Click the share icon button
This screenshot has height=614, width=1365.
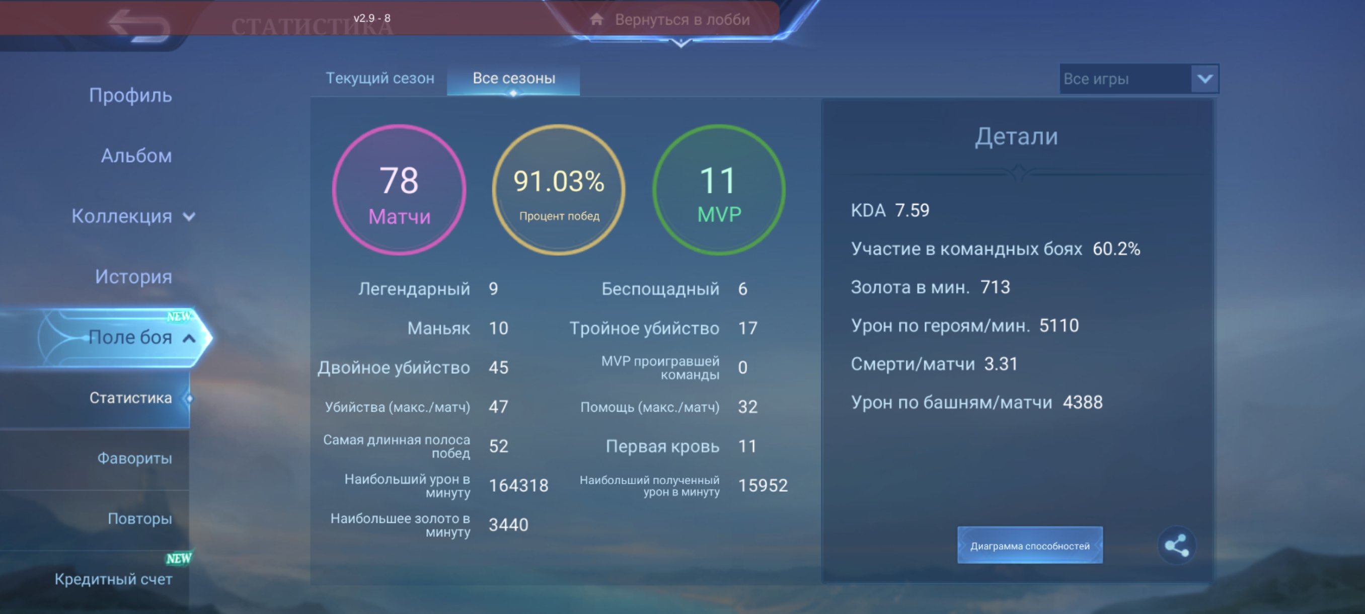pyautogui.click(x=1176, y=545)
